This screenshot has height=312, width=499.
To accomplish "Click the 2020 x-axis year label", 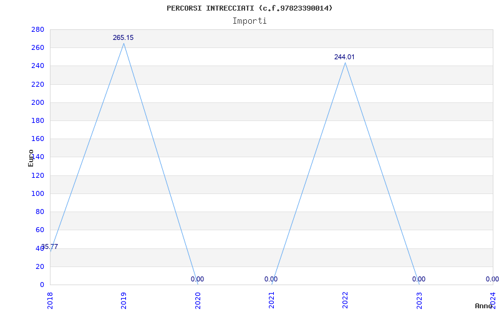I will (x=198, y=301).
